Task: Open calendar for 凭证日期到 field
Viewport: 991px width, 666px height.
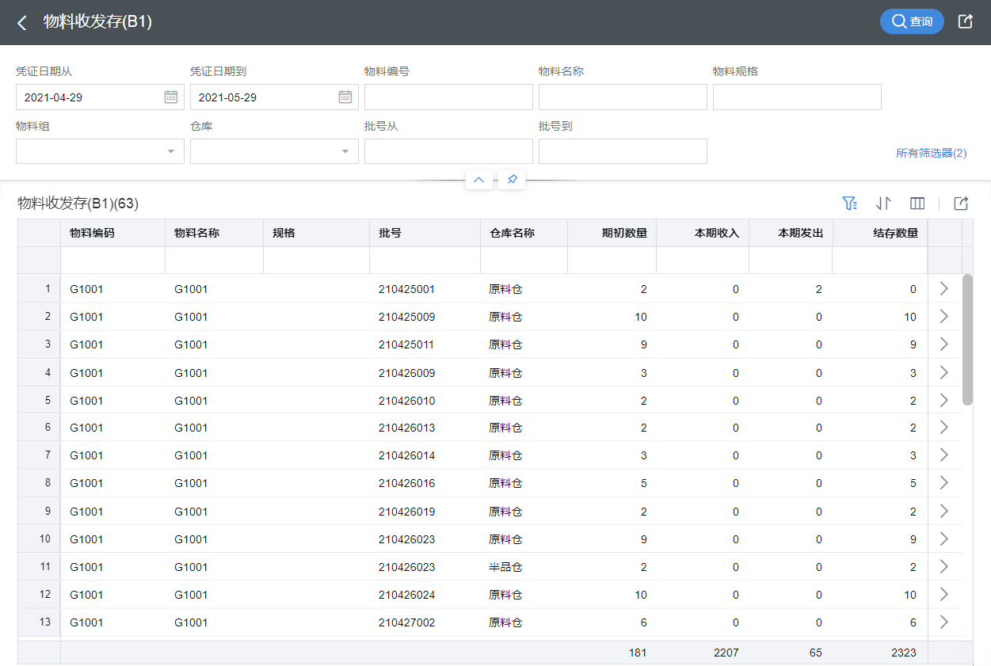Action: coord(345,97)
